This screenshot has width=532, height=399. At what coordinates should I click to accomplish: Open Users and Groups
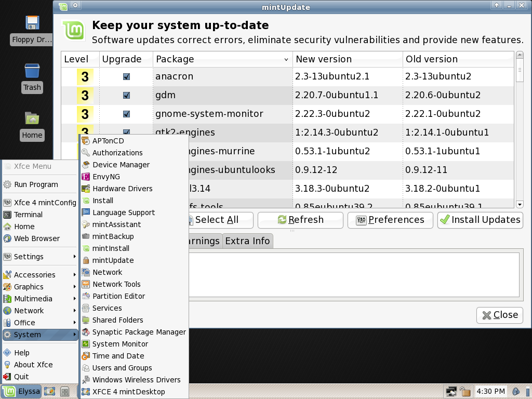point(134,368)
